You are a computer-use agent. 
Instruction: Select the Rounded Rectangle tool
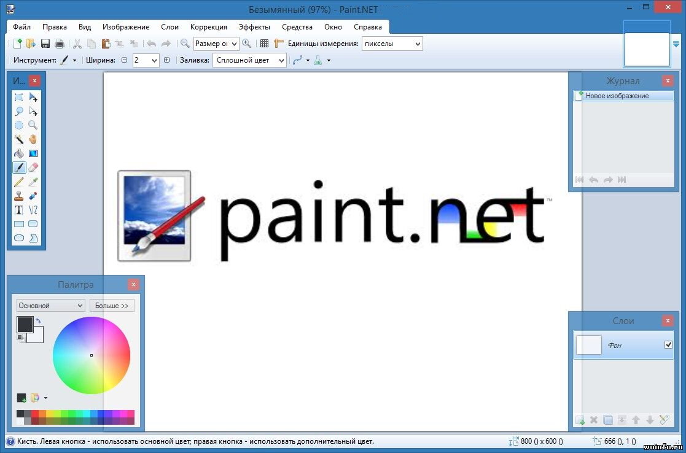coord(33,224)
